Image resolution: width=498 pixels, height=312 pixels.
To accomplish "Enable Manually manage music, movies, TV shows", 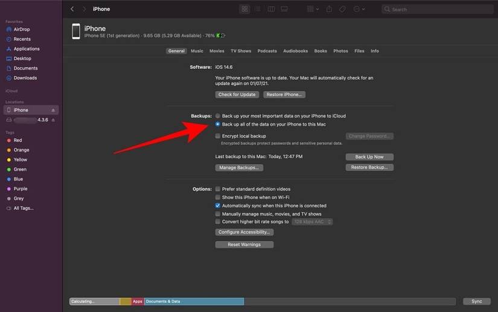I will click(x=217, y=213).
